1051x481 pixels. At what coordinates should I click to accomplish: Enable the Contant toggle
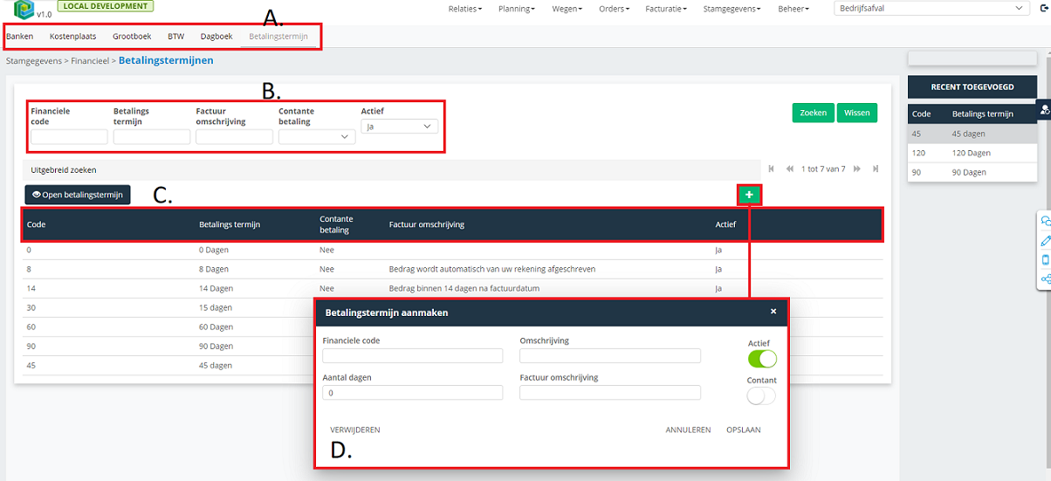tap(761, 396)
